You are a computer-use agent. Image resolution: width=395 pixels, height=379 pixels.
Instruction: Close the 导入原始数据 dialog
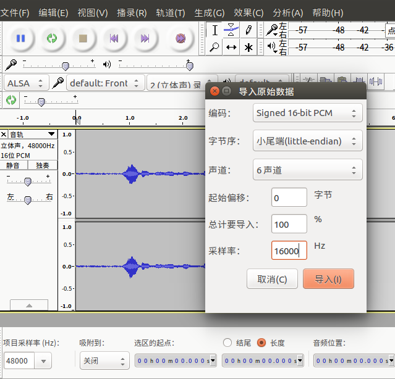click(214, 91)
